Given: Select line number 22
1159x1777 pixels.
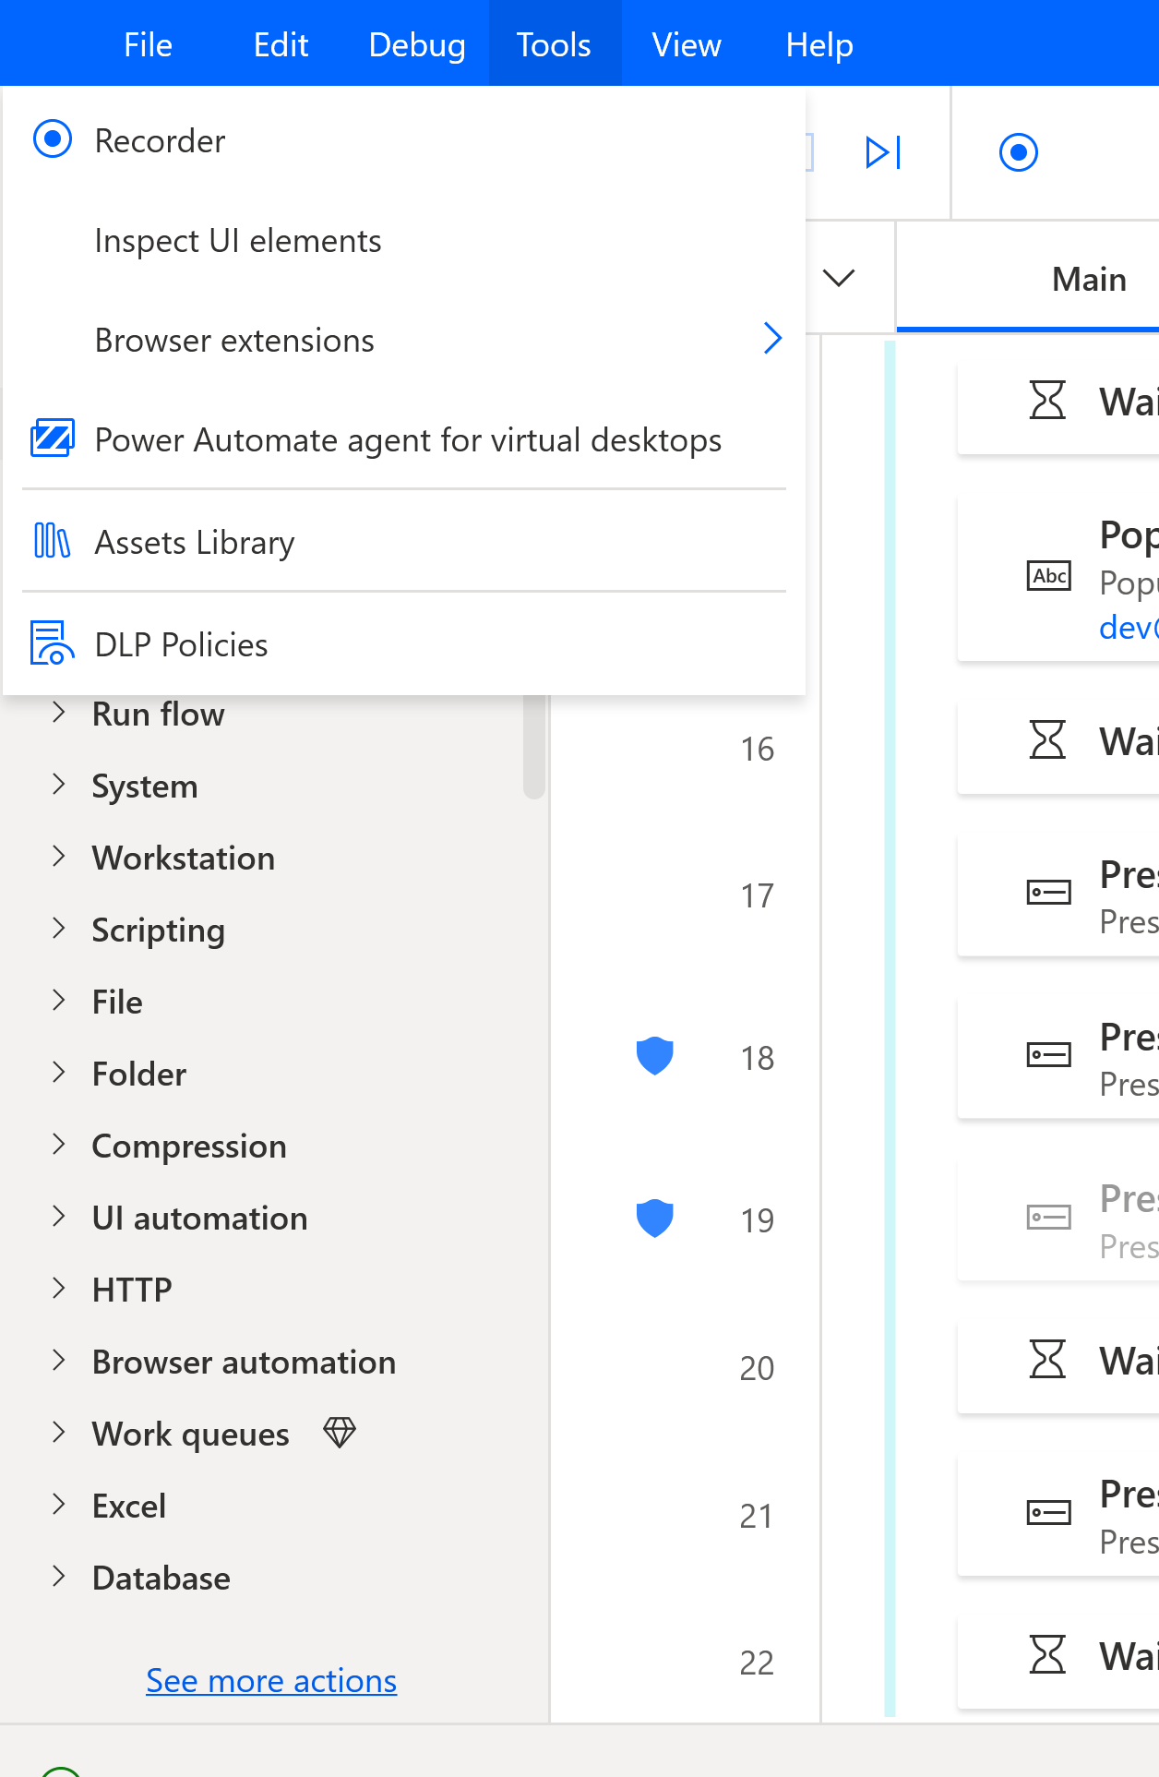Looking at the screenshot, I should [757, 1663].
